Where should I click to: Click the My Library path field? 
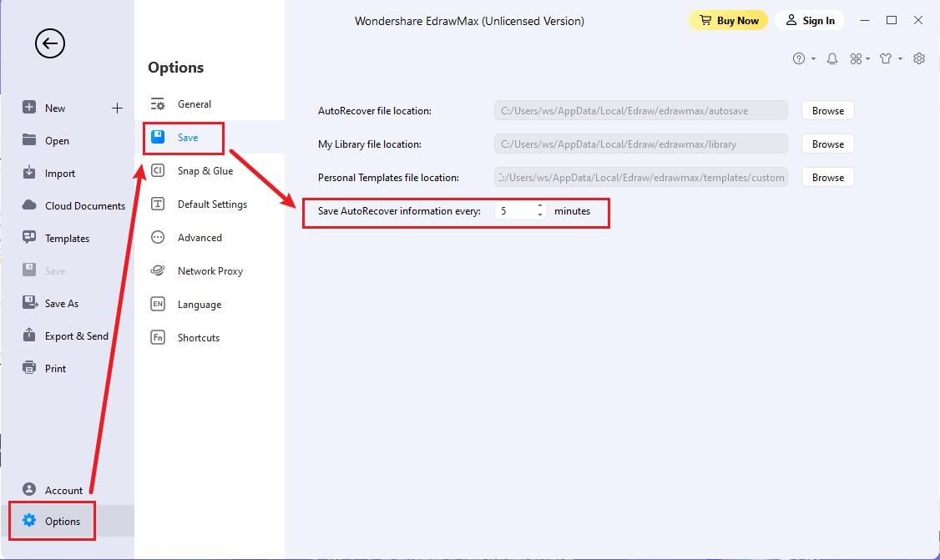[641, 144]
